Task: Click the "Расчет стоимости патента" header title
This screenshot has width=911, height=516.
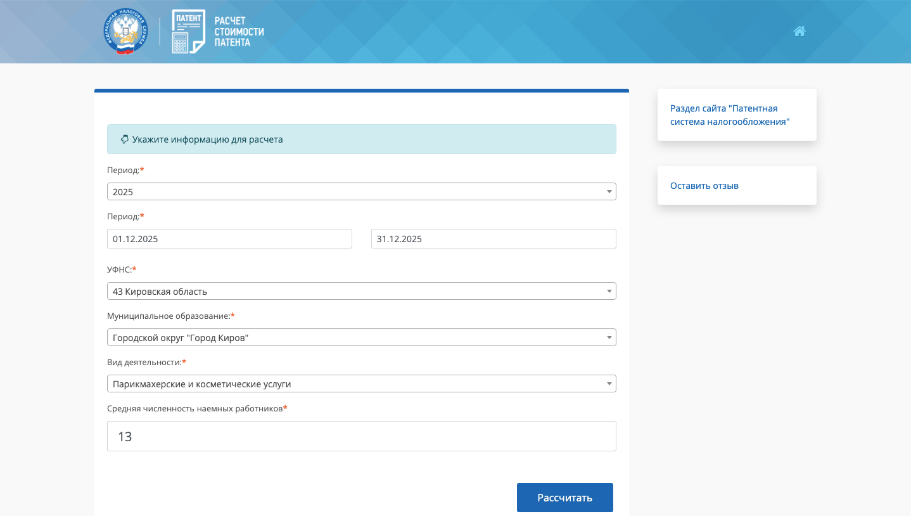Action: pos(239,32)
